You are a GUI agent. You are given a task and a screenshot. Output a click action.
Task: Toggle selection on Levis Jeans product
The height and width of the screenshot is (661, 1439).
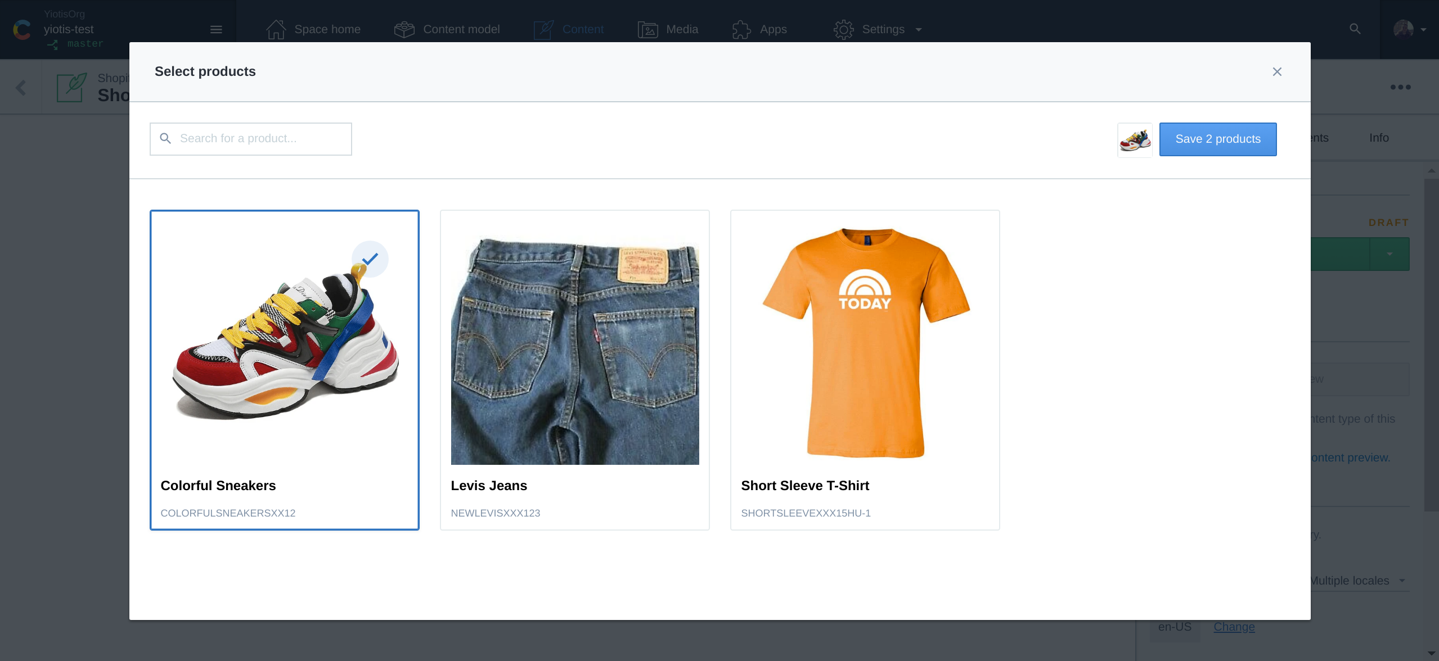(x=575, y=369)
